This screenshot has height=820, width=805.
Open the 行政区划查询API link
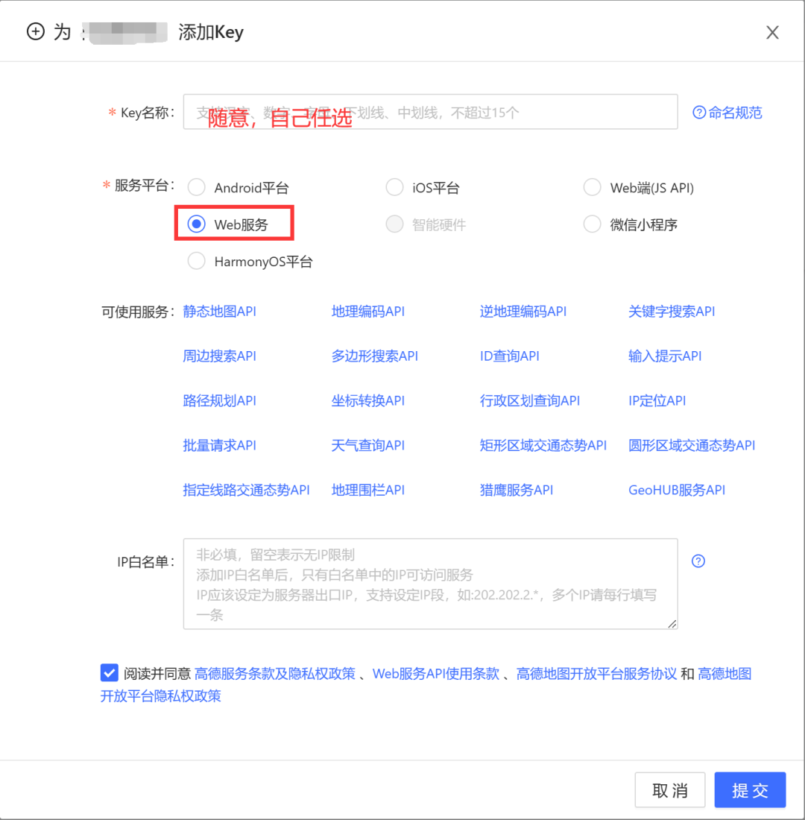(x=530, y=401)
